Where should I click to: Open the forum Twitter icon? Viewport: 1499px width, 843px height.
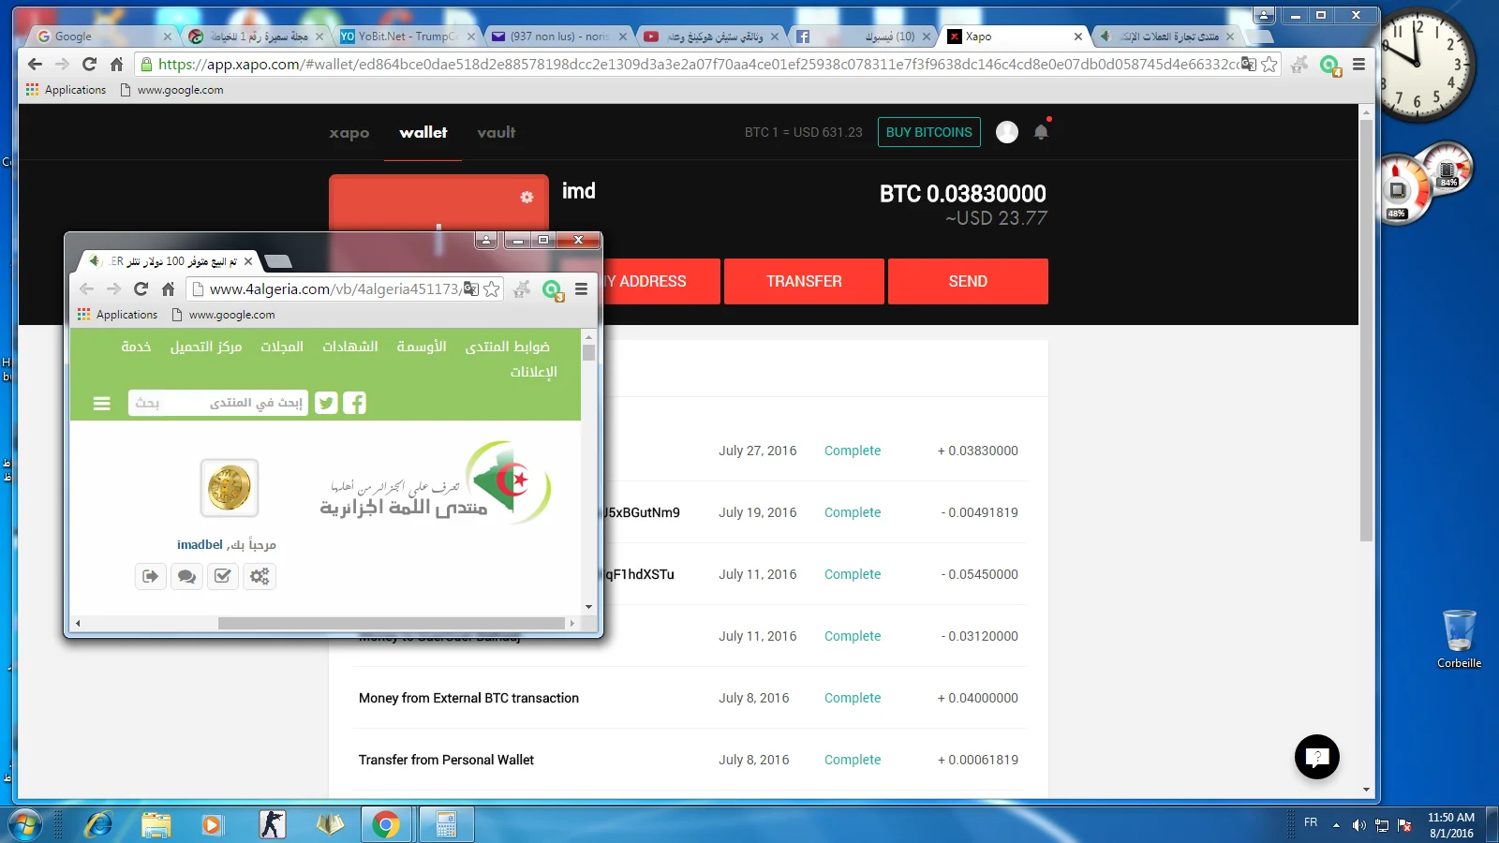(326, 403)
